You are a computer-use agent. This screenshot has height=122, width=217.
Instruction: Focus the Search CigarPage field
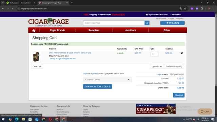(114, 23)
